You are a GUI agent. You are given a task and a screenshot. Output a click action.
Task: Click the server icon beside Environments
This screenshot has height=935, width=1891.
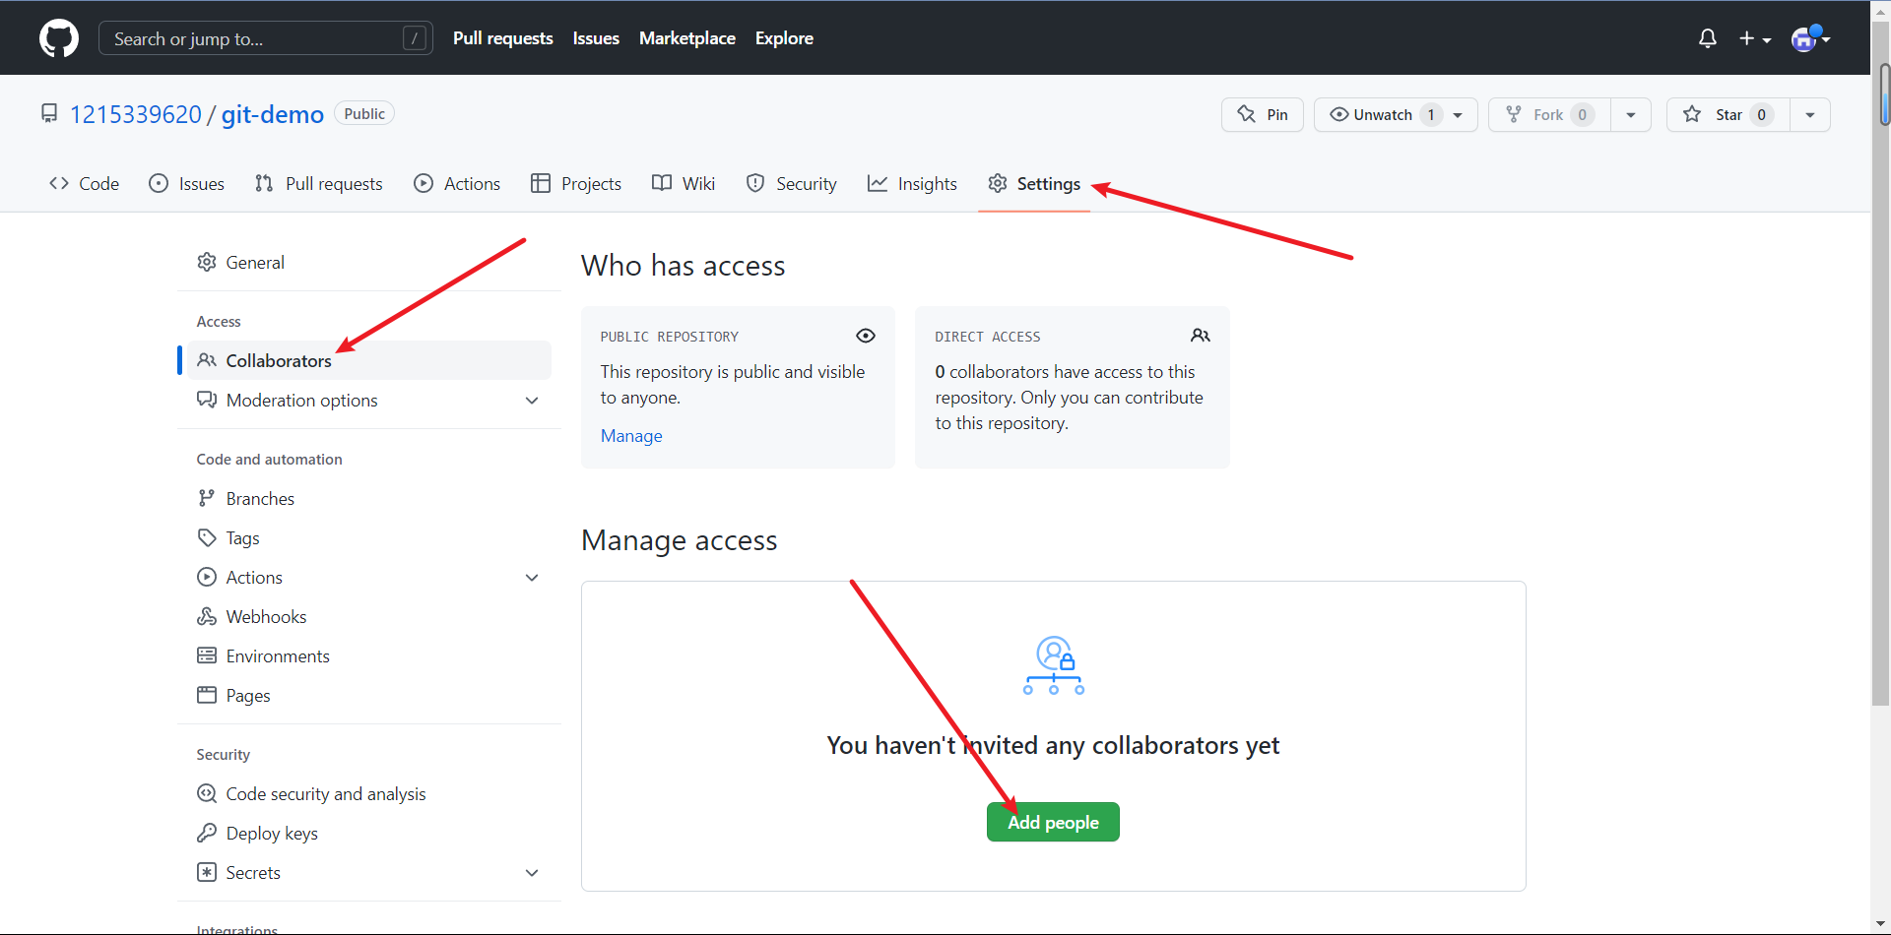[207, 655]
